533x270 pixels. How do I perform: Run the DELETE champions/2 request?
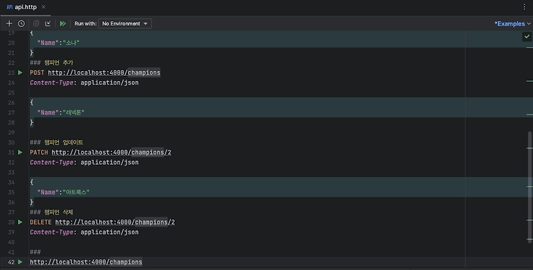coord(20,222)
